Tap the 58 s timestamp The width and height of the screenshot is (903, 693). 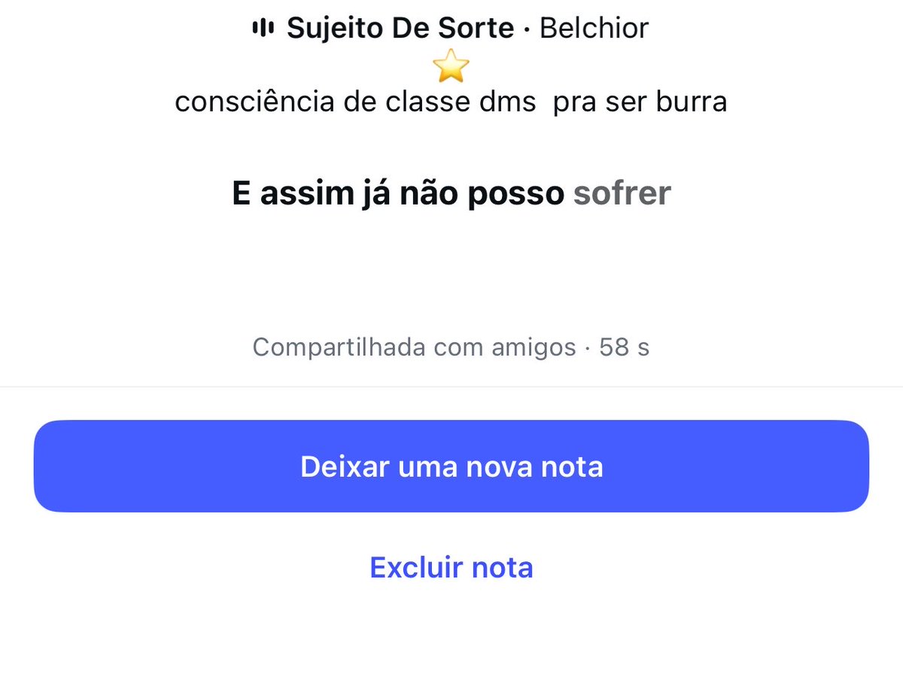point(625,348)
